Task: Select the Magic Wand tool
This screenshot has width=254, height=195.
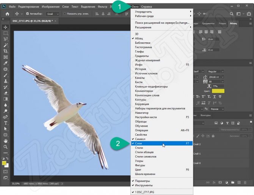Action: [x=6, y=45]
